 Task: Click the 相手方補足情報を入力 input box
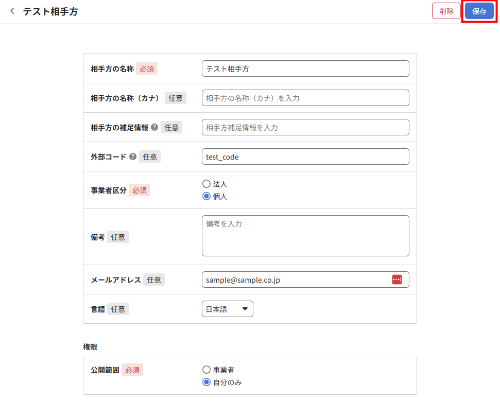[305, 127]
